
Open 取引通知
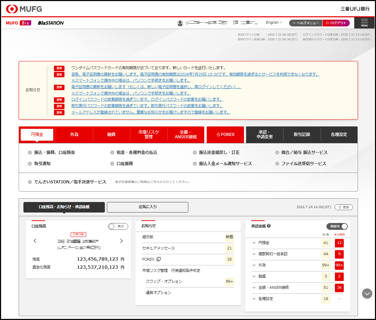pyautogui.click(x=39, y=164)
